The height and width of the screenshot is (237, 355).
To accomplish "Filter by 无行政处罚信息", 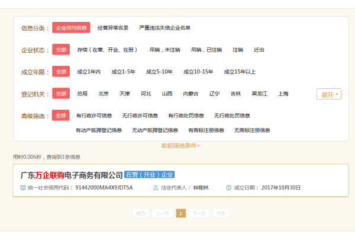I will [232, 116].
